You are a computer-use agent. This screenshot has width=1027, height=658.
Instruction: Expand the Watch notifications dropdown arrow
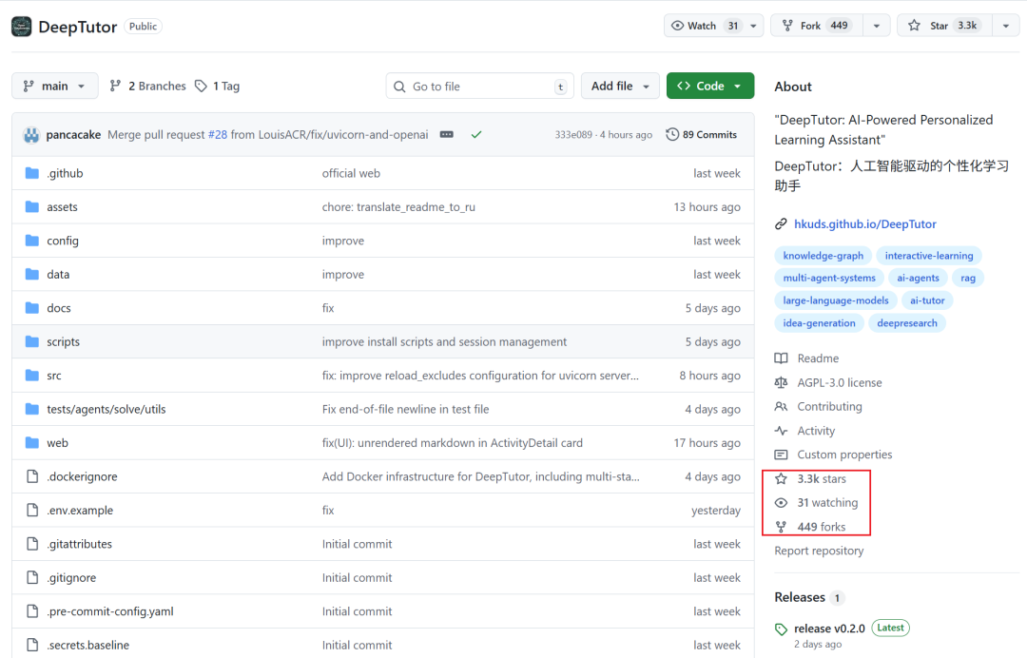pos(753,27)
